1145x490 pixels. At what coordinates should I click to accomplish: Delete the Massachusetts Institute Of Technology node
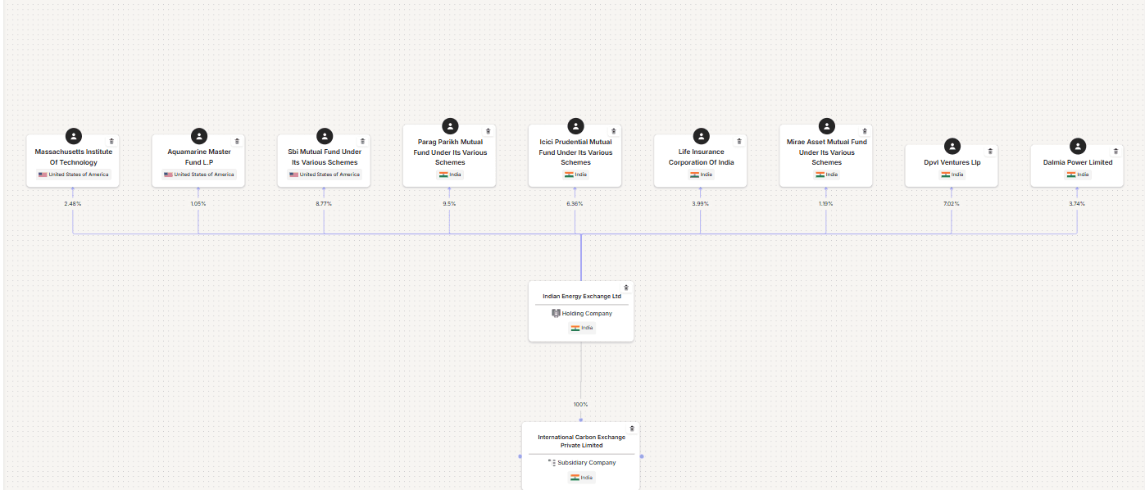pyautogui.click(x=111, y=141)
